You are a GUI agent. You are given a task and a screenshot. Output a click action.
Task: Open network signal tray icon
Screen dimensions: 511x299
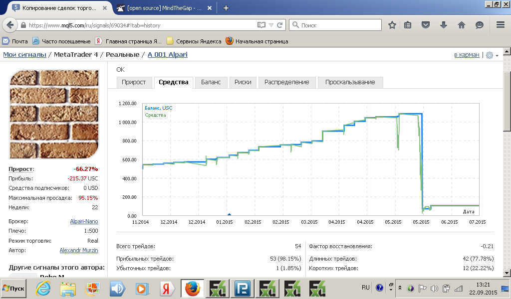[459, 288]
